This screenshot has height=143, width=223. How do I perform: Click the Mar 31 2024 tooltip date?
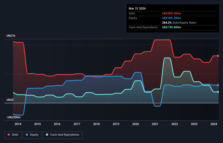[x=137, y=8]
